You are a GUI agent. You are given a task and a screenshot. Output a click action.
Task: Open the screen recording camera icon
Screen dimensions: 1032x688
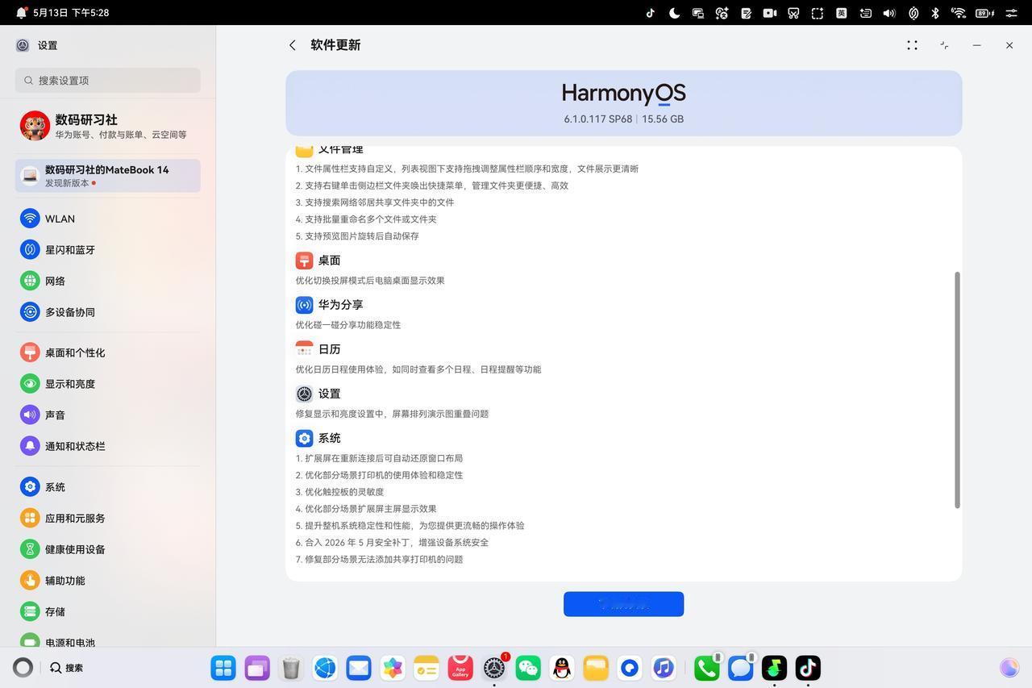(x=770, y=13)
